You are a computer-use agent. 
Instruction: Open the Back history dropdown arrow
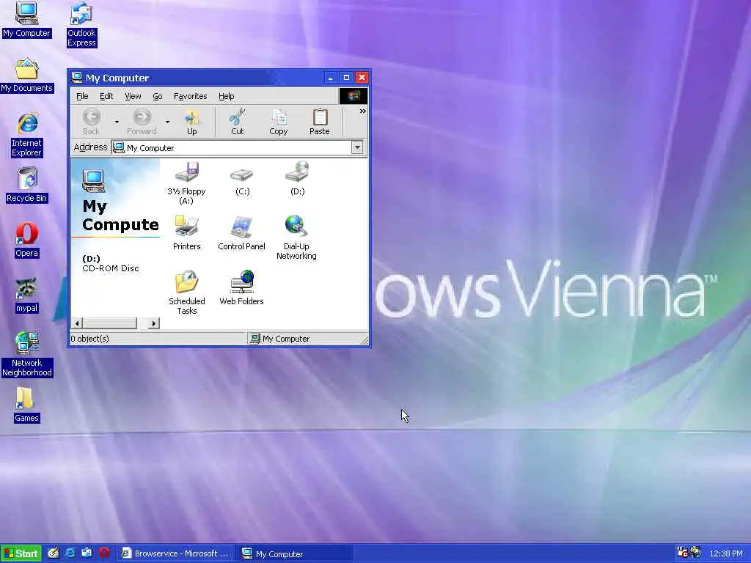coord(117,122)
